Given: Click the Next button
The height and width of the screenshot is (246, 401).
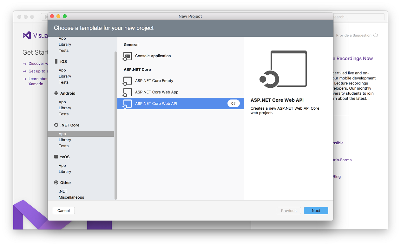Looking at the screenshot, I should coord(316,210).
